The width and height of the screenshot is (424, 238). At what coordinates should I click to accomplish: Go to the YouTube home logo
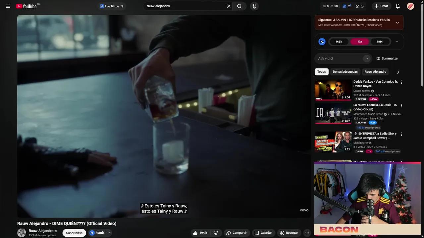26,6
